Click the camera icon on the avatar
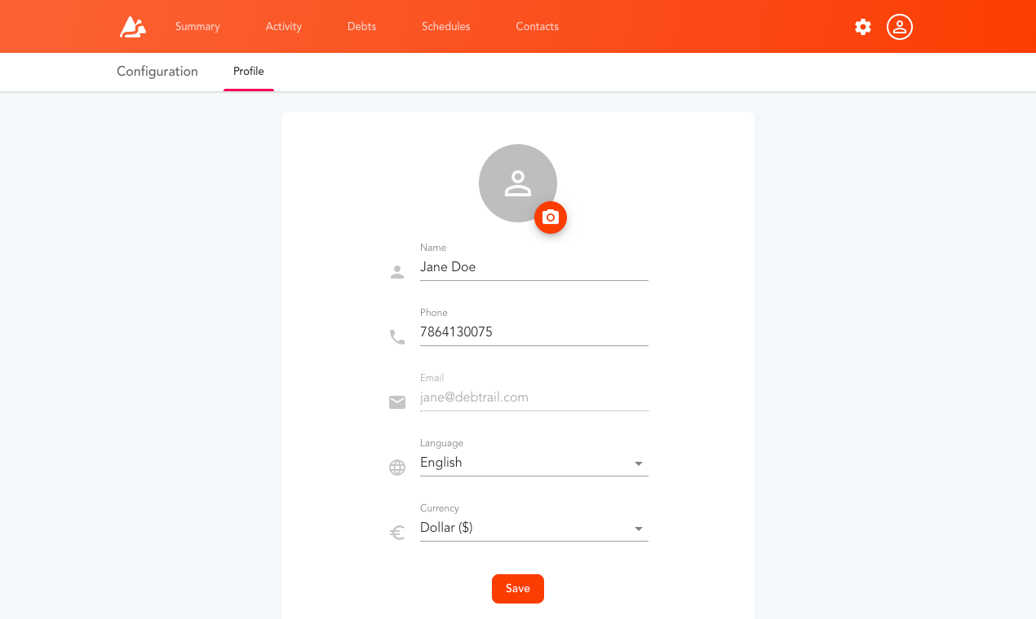Viewport: 1036px width, 619px height. pos(551,217)
